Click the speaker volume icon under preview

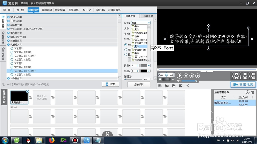[x=179, y=81]
